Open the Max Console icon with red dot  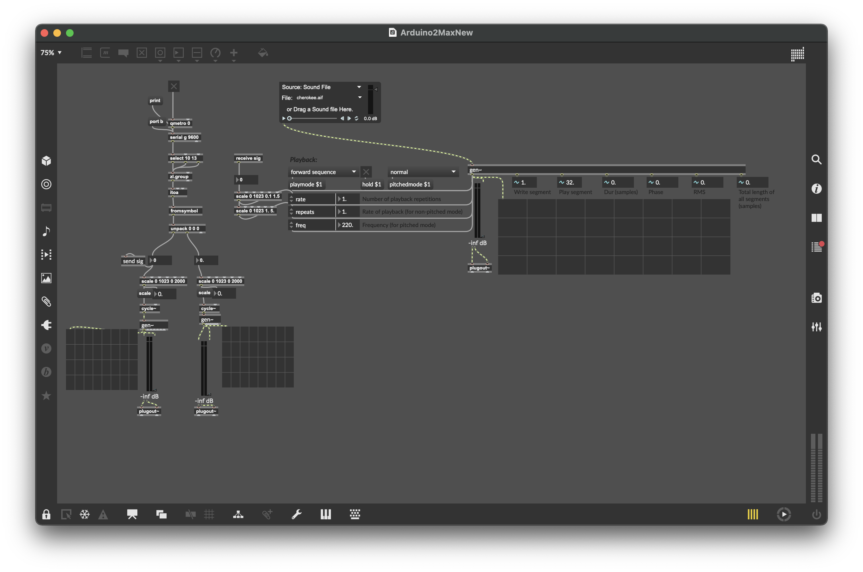[816, 247]
